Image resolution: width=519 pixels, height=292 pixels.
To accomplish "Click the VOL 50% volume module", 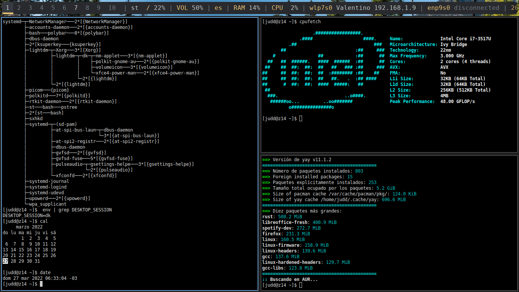I will click(x=190, y=8).
